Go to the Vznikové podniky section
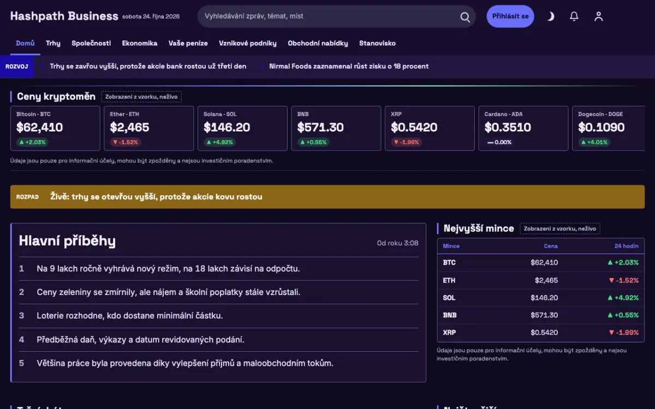The width and height of the screenshot is (655, 409). coord(248,43)
